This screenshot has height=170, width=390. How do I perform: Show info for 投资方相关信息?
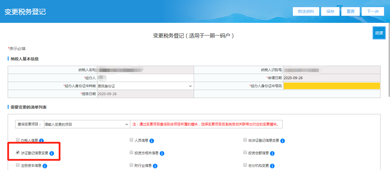click(162, 153)
